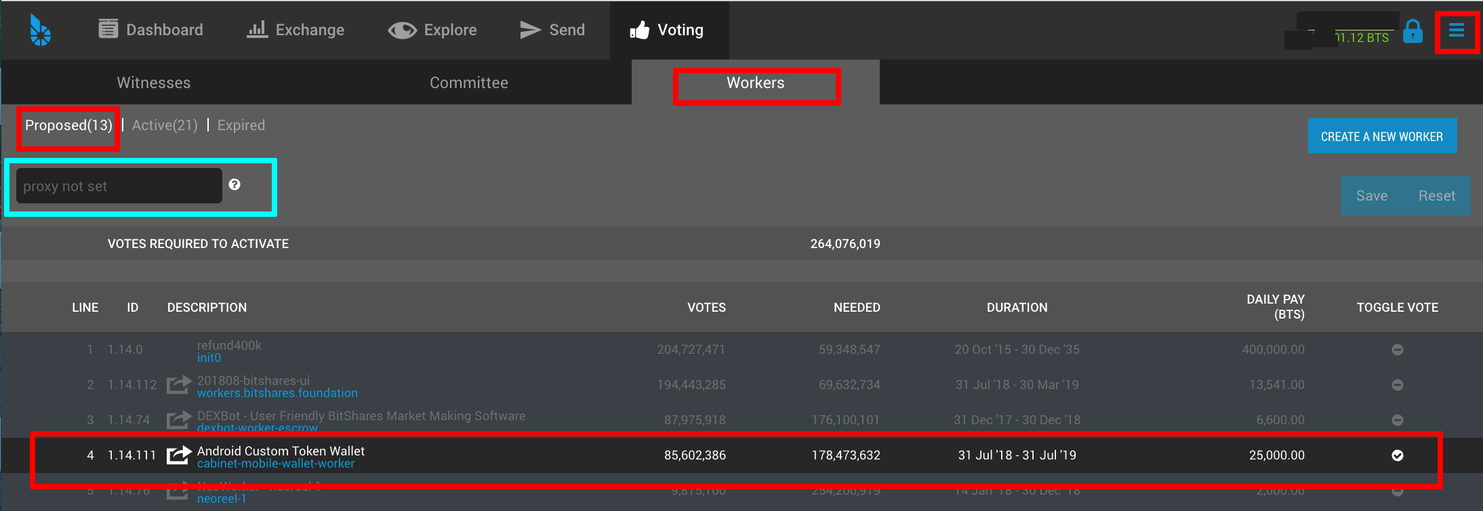Show the Expired workers list
Viewport: 1483px width, 511px height.
point(241,125)
